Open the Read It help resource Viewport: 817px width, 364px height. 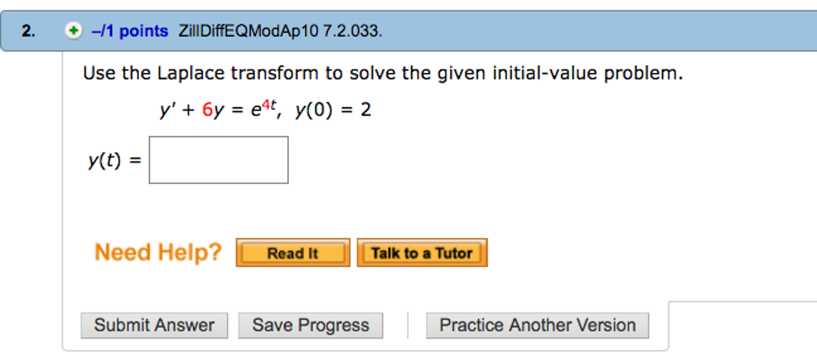click(293, 252)
